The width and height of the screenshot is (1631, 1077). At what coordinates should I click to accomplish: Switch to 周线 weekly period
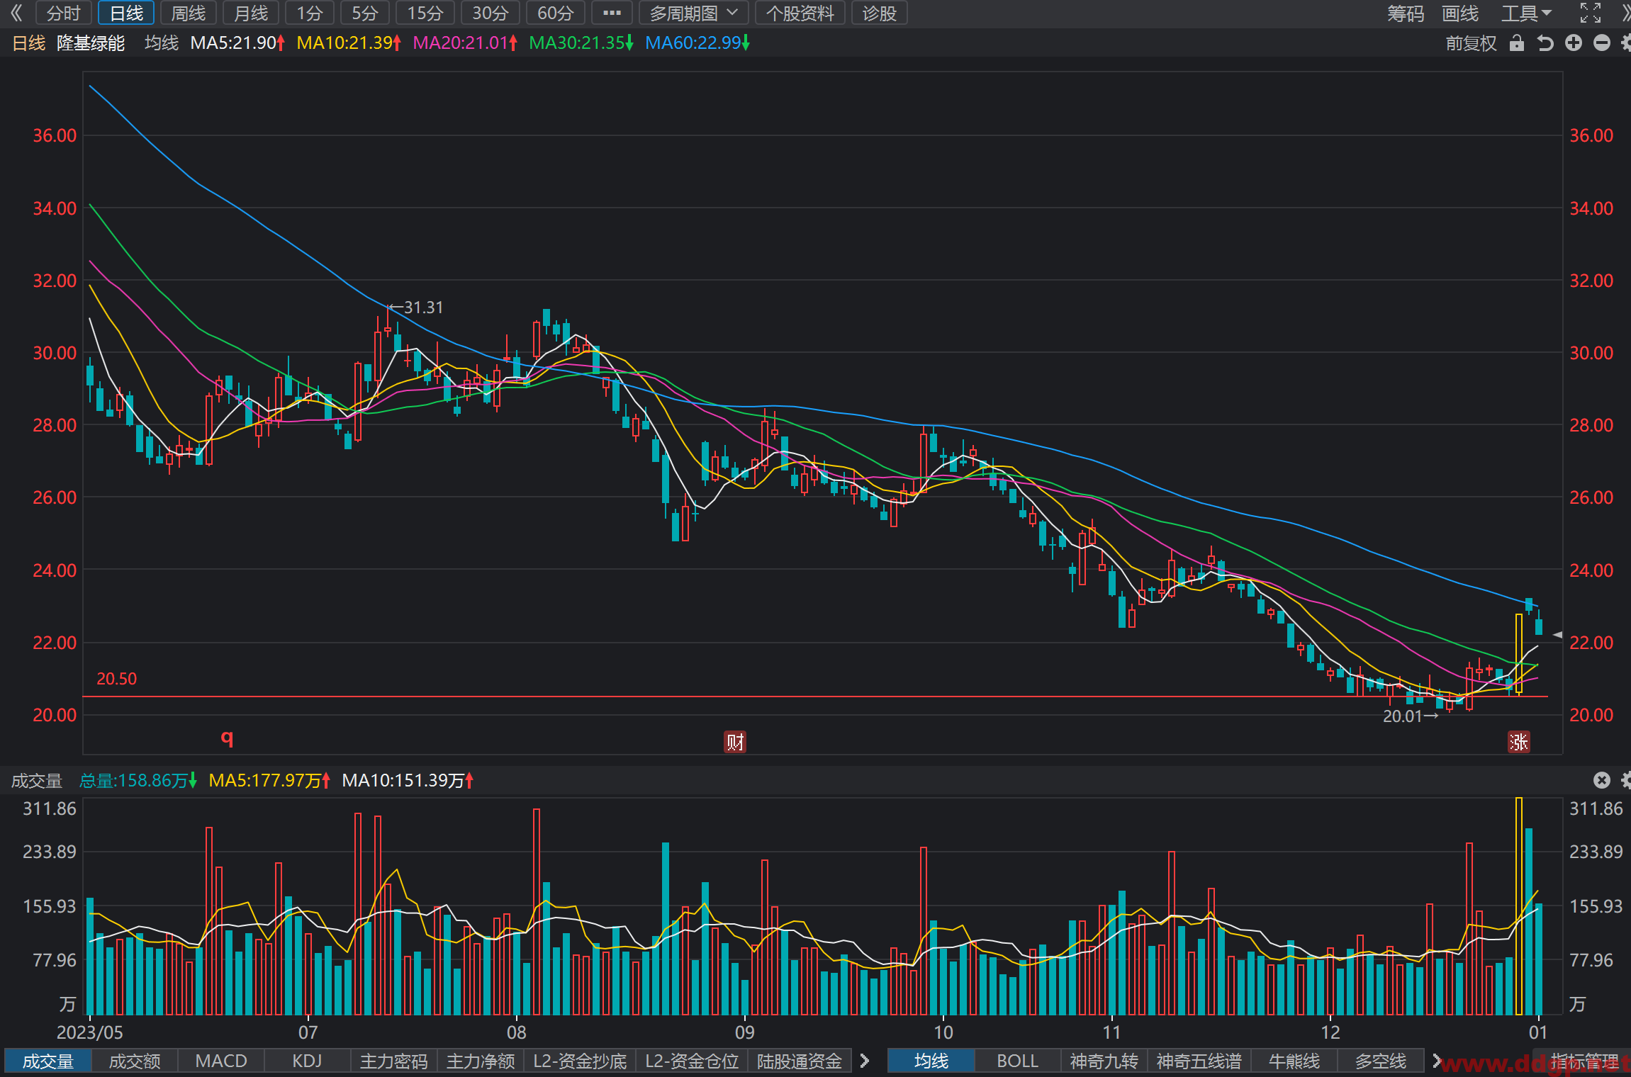[x=189, y=13]
